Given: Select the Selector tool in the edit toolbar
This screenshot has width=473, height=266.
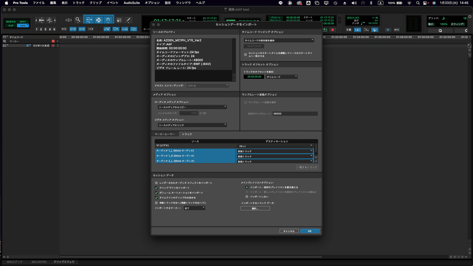Looking at the screenshot, I should click(99, 20).
